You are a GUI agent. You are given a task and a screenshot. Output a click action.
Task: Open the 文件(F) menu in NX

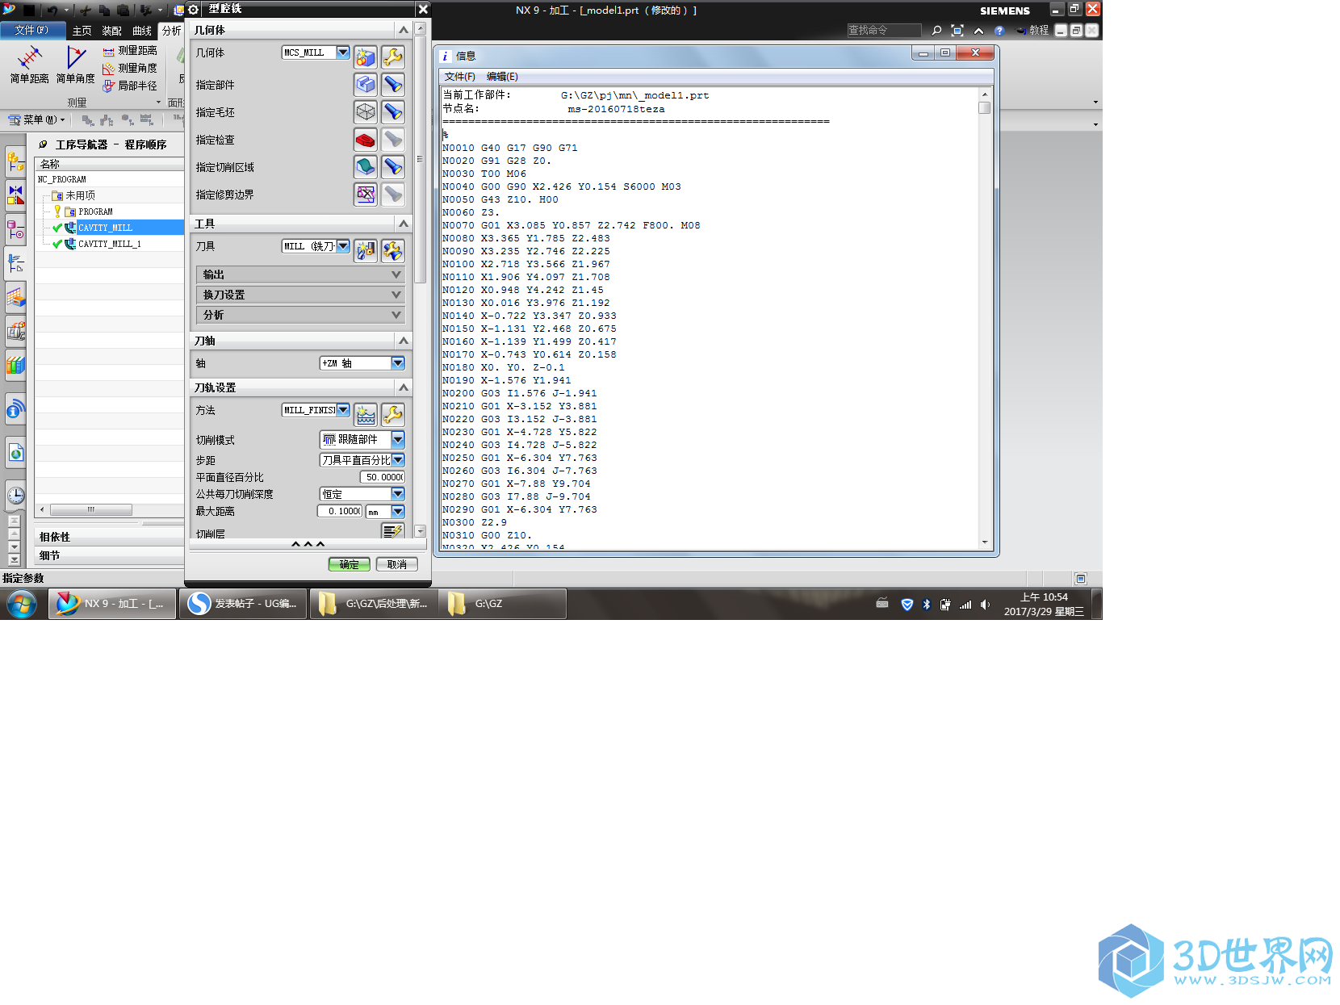[31, 30]
